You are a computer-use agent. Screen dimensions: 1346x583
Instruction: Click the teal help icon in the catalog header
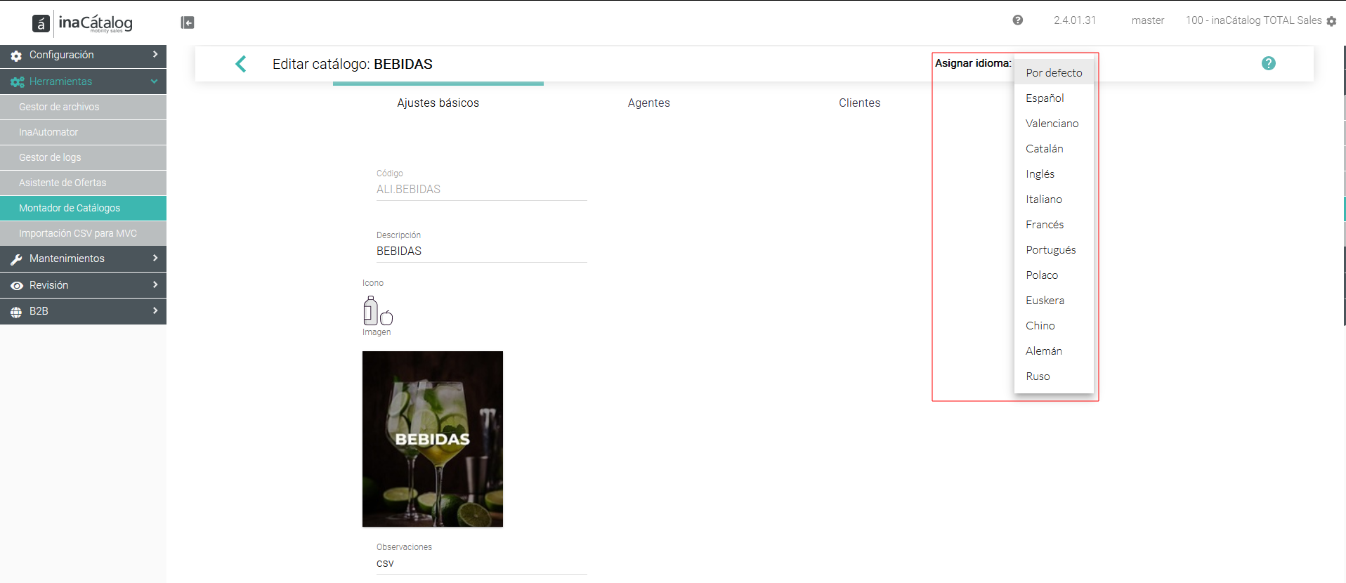(1269, 63)
